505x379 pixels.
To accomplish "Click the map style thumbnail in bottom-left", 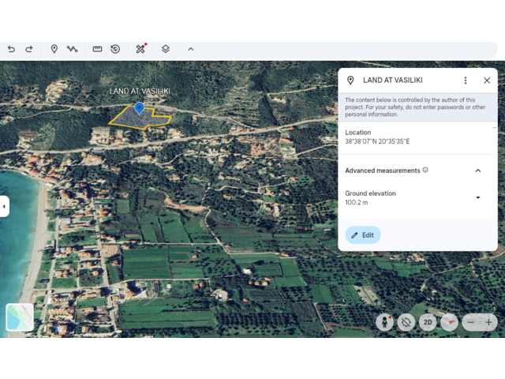I will pos(20,317).
